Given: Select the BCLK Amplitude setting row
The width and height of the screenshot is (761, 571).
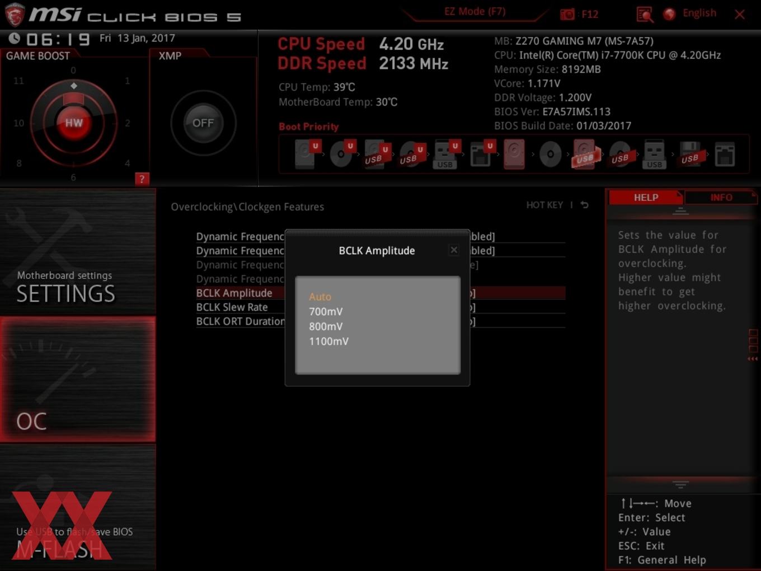Looking at the screenshot, I should point(380,293).
